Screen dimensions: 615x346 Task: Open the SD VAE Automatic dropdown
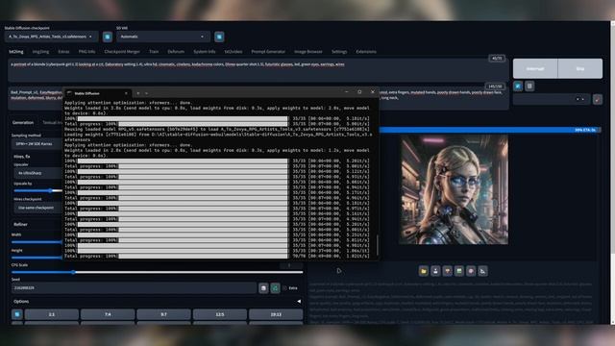click(162, 37)
